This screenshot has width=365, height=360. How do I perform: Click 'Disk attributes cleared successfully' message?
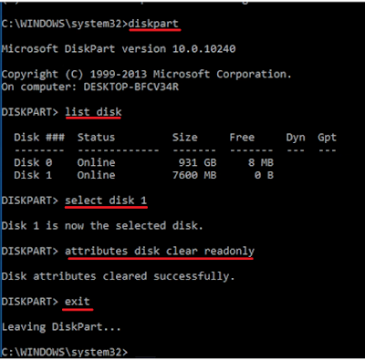coord(118,276)
